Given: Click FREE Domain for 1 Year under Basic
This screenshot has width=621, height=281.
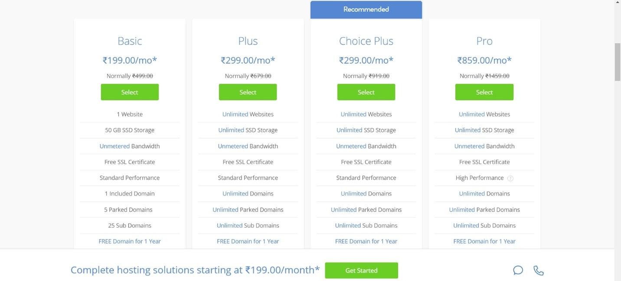Looking at the screenshot, I should (130, 241).
